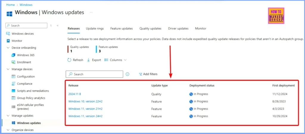Click the 10/29/2024 first deployment date
This screenshot has height=134, width=305.
(x=280, y=116)
